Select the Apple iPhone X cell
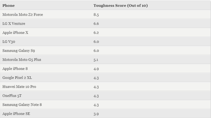211x118 pixels. click(16, 33)
